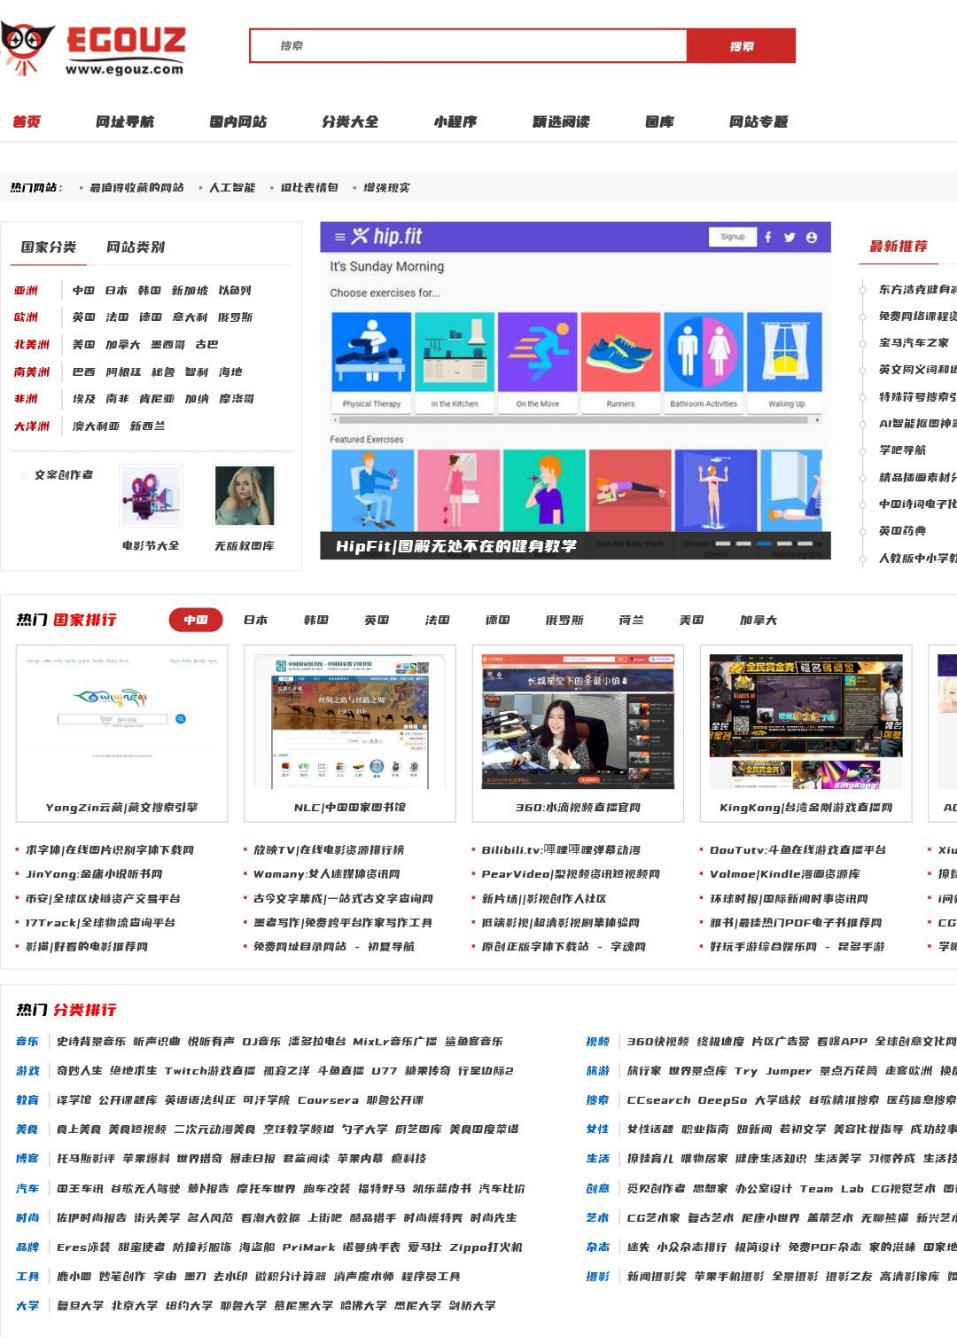Screen dimensions: 957x1337
Task: Click the Signup button in the hip.fit banner
Action: tap(733, 237)
